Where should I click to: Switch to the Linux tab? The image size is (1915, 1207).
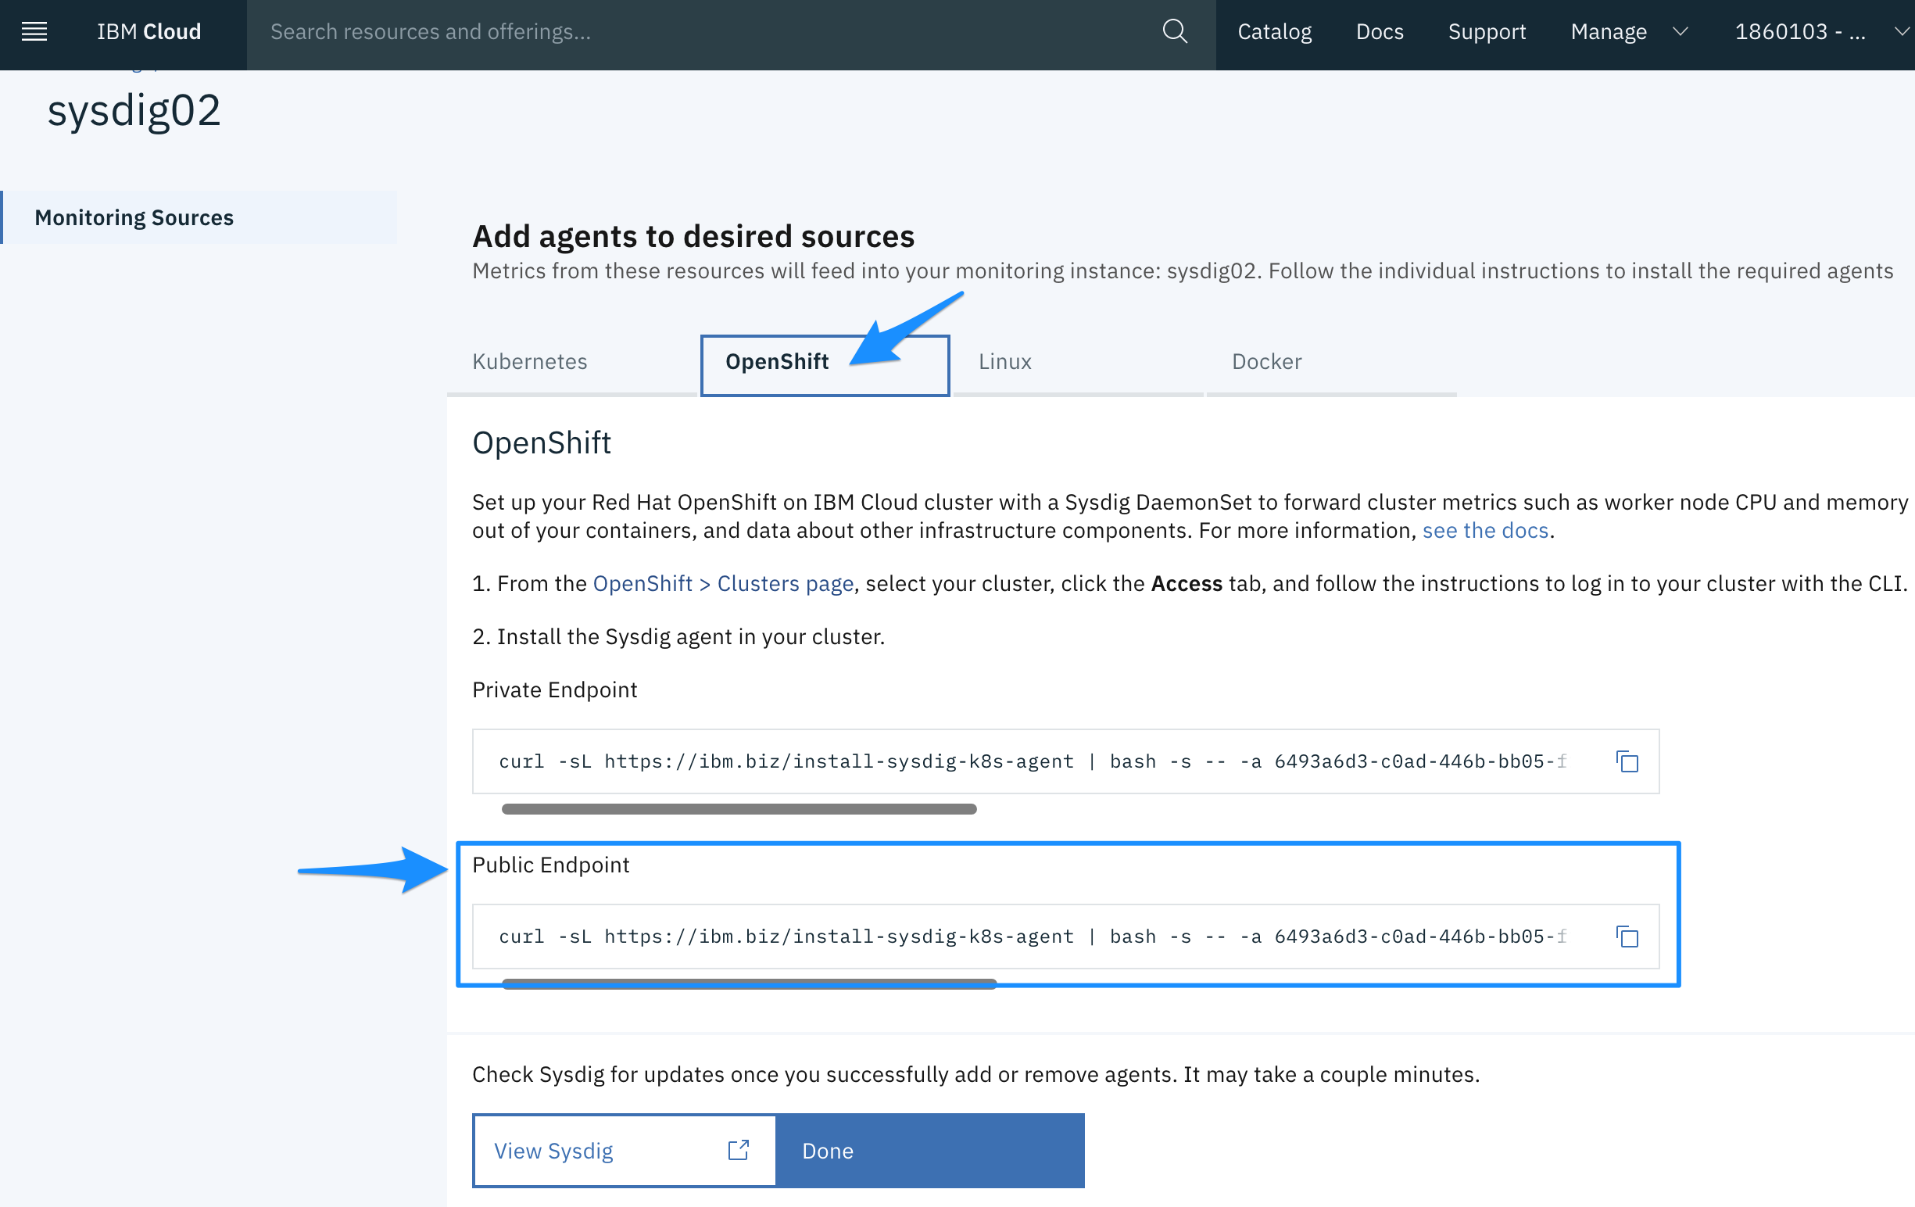[1078, 363]
